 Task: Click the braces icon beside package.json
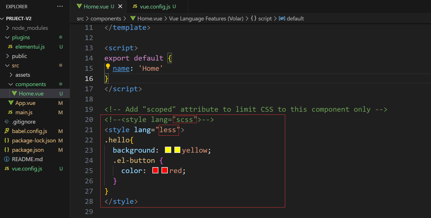[7, 150]
